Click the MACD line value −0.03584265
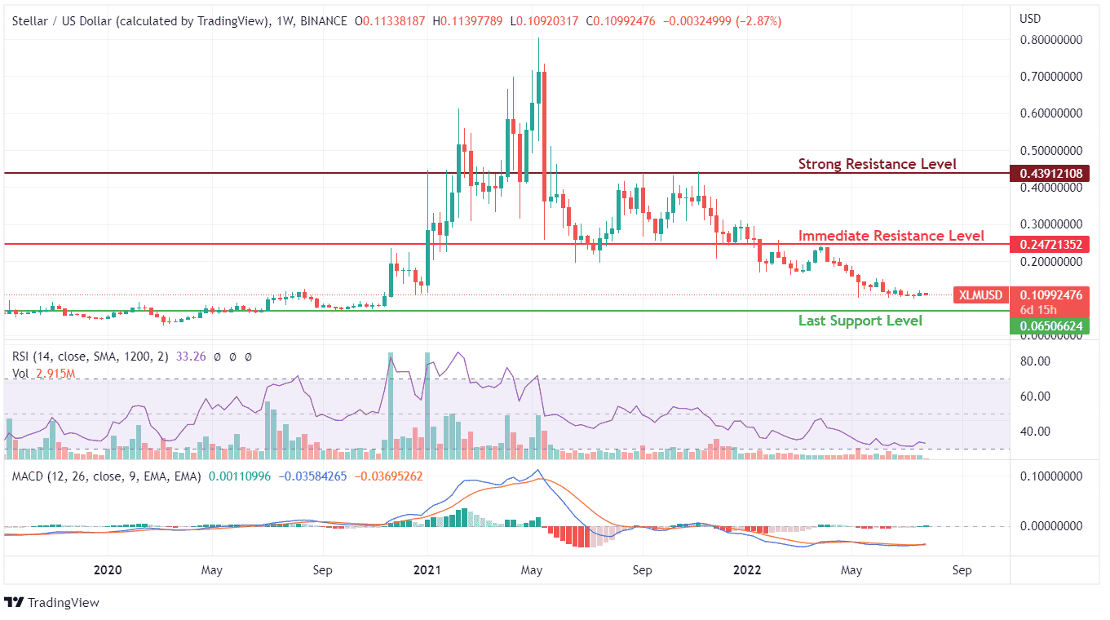Image resolution: width=1110 pixels, height=620 pixels. [x=313, y=476]
